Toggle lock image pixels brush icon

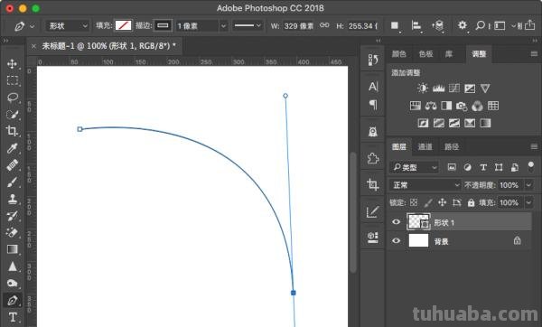click(428, 202)
